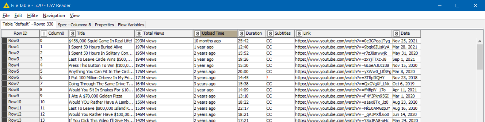Minimize the CSV Reader window

pyautogui.click(x=439, y=6)
